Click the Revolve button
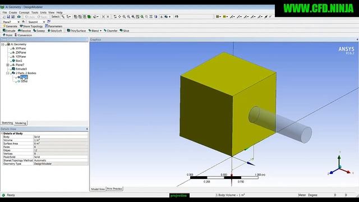359x202 pixels. tap(24, 31)
